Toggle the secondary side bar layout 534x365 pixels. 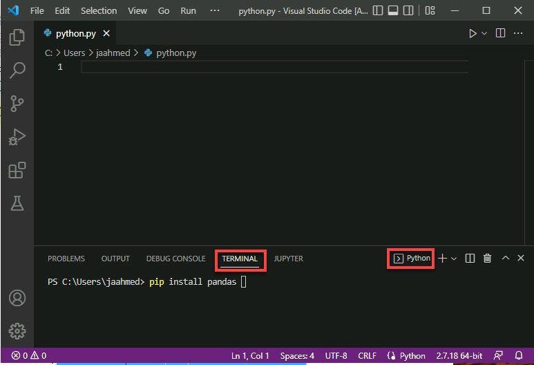pos(408,10)
